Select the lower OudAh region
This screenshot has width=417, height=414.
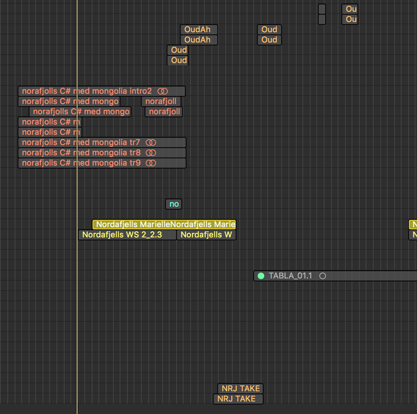[x=198, y=40]
